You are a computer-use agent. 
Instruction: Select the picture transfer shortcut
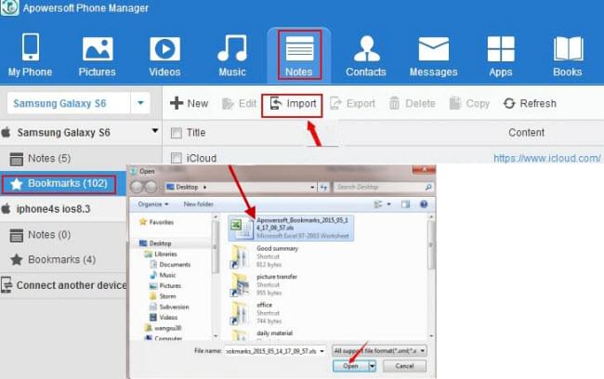tap(264, 284)
